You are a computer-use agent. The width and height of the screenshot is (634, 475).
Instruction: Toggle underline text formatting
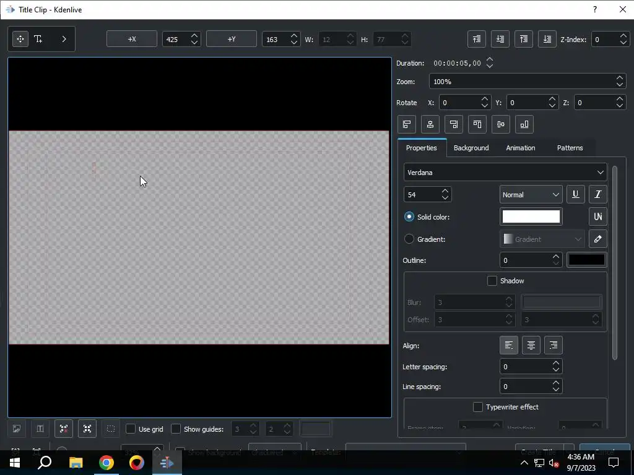[x=575, y=194]
